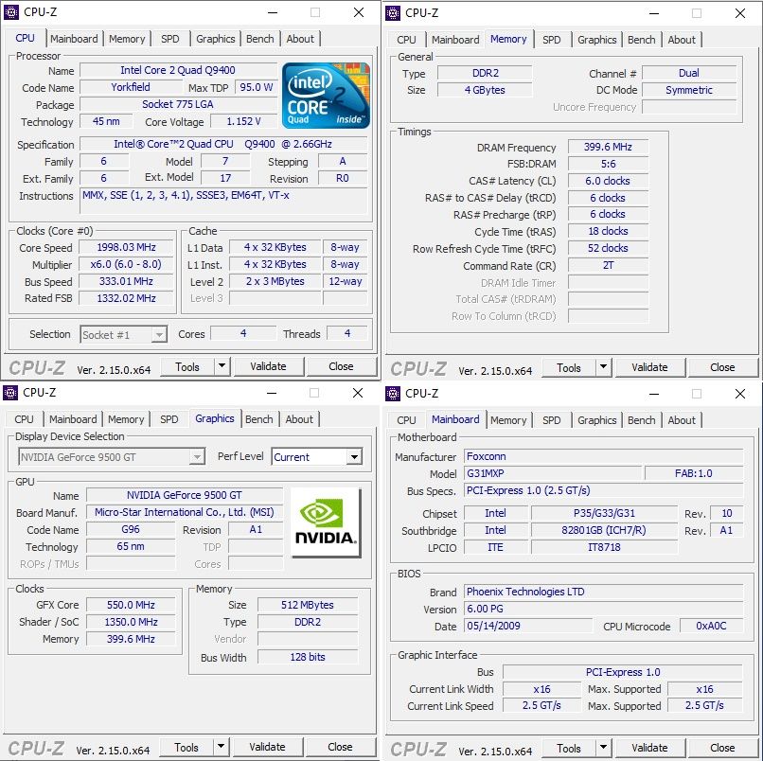This screenshot has height=761, width=763.
Task: Open Tools dropdown arrow in Graphics tab window
Action: pos(221,747)
